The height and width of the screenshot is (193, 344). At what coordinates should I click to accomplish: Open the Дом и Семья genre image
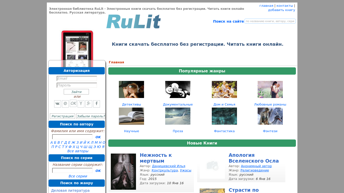tap(224, 89)
